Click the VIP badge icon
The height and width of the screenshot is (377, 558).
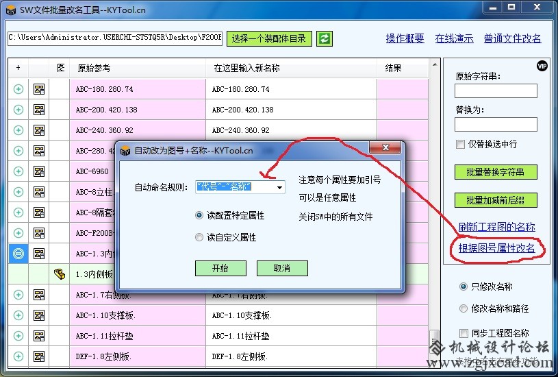pos(542,66)
